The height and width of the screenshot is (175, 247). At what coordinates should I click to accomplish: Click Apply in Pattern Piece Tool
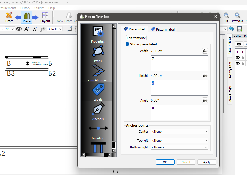(x=207, y=162)
